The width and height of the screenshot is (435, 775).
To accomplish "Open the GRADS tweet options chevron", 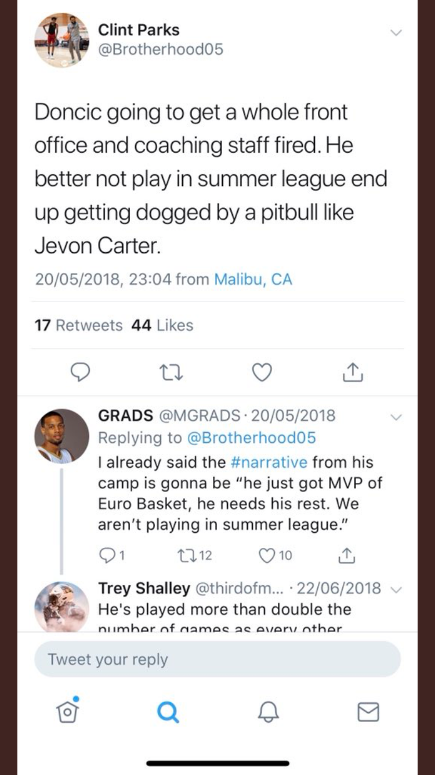I will click(x=396, y=417).
